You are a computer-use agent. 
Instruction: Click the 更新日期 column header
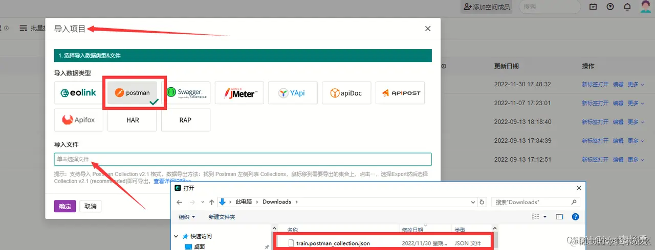coord(506,66)
